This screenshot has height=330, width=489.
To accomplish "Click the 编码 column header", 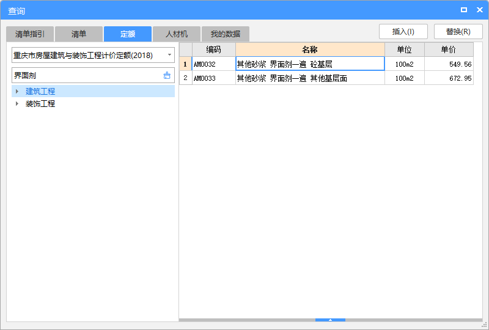I will pos(213,50).
